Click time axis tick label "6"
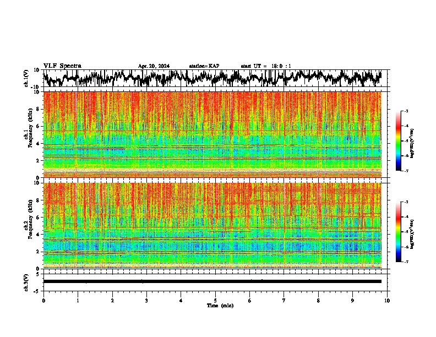The image size is (436, 337). [x=249, y=301]
